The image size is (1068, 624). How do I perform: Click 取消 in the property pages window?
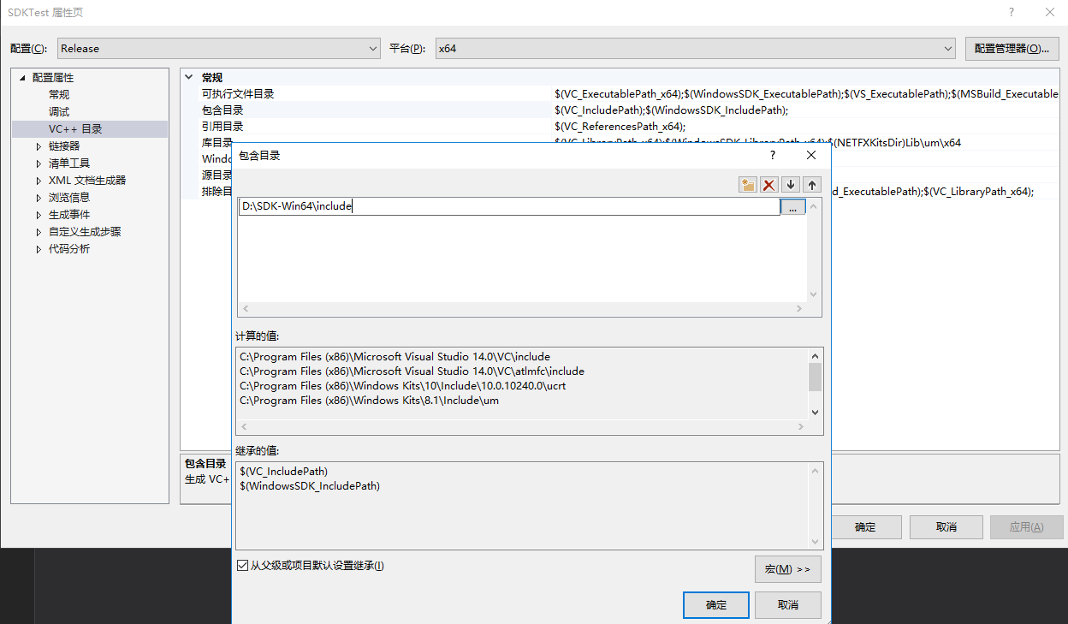coord(946,527)
